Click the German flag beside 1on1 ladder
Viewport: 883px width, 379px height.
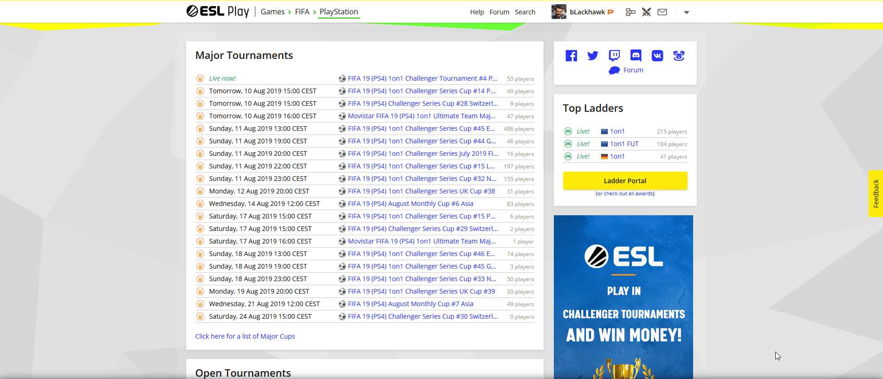(x=604, y=157)
